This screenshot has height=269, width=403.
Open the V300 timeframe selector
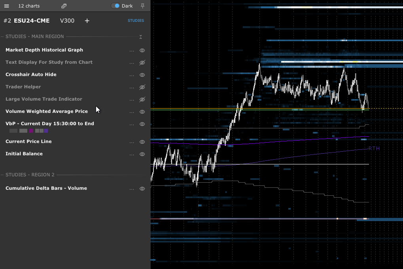[x=67, y=21]
